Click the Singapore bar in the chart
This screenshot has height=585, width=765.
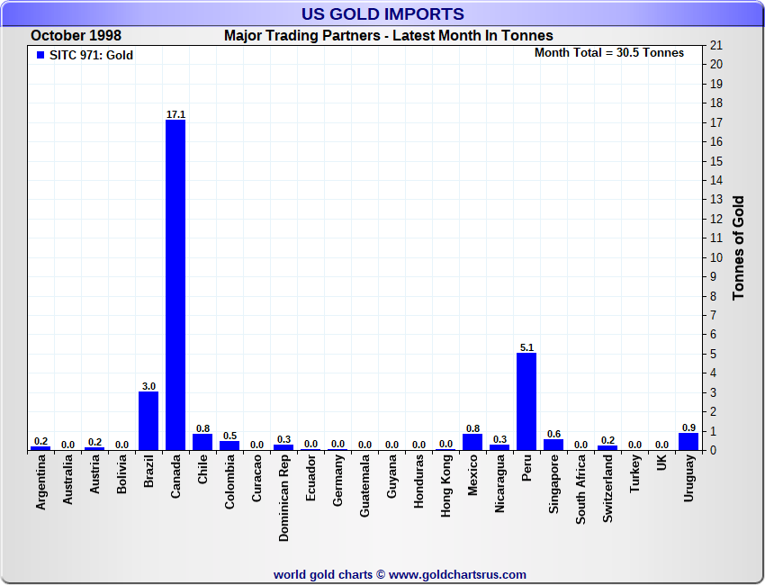tap(553, 445)
